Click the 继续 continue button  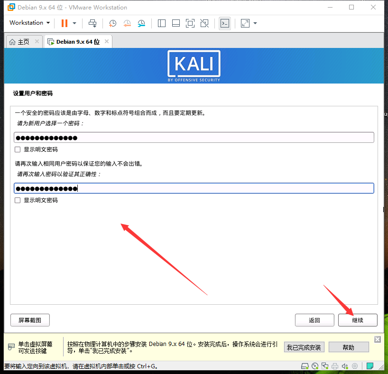coord(358,320)
